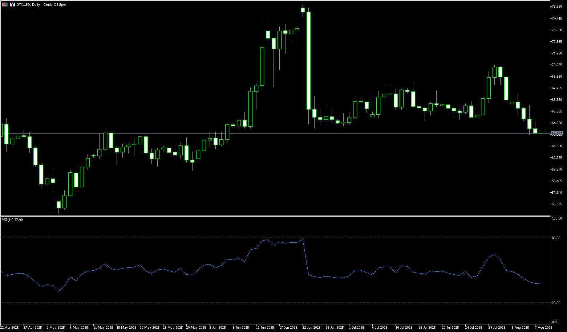Screen dimensions: 567x332
Task: Click the 20 May 2025 date label
Action: click(149, 327)
